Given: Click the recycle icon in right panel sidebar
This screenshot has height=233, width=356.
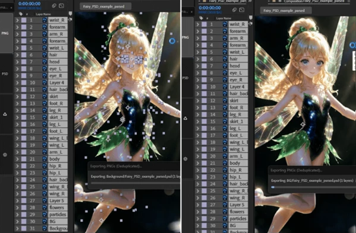Looking at the screenshot, I should coord(185,118).
